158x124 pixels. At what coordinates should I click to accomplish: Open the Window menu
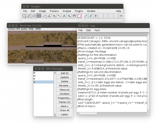[91, 11]
